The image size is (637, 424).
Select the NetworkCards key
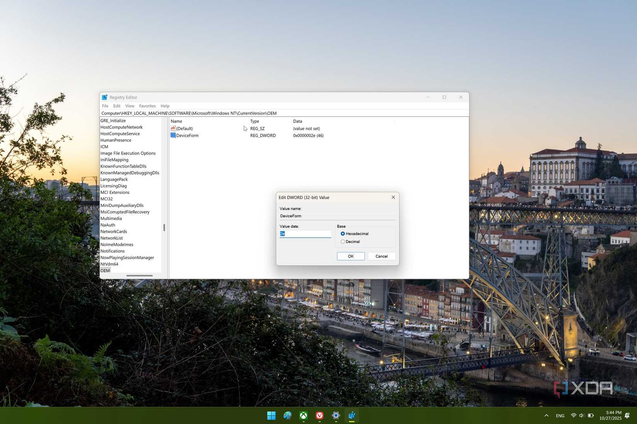click(x=114, y=232)
